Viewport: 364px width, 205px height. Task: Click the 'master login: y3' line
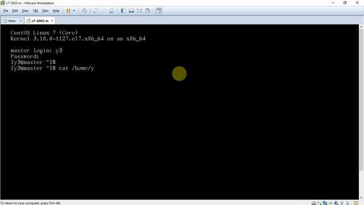pyautogui.click(x=36, y=51)
